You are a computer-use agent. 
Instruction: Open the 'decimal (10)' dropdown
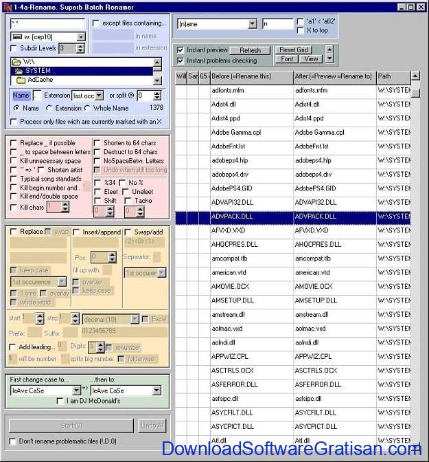point(135,320)
